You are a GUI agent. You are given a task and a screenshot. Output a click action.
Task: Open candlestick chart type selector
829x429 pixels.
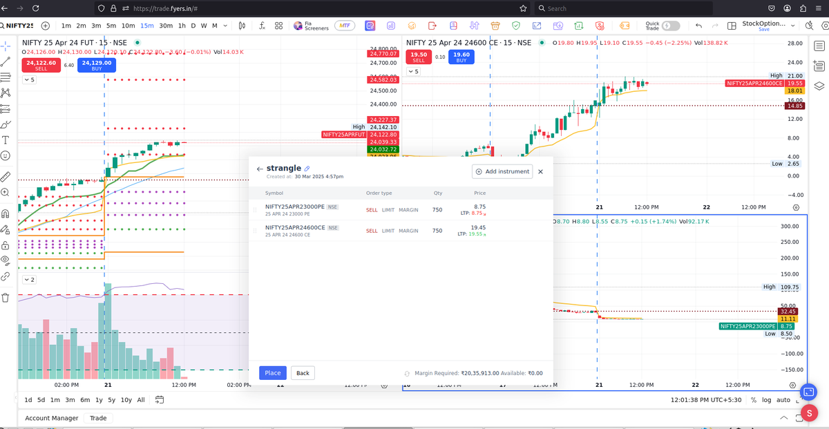242,26
